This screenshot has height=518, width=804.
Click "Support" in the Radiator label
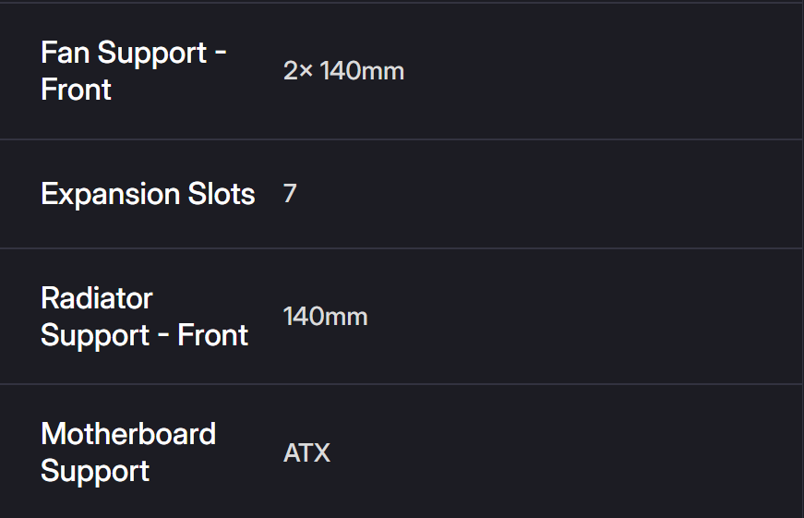pos(95,335)
